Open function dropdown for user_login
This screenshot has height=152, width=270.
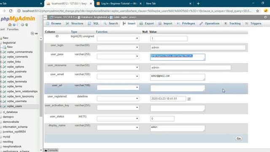pyautogui.click(x=118, y=47)
